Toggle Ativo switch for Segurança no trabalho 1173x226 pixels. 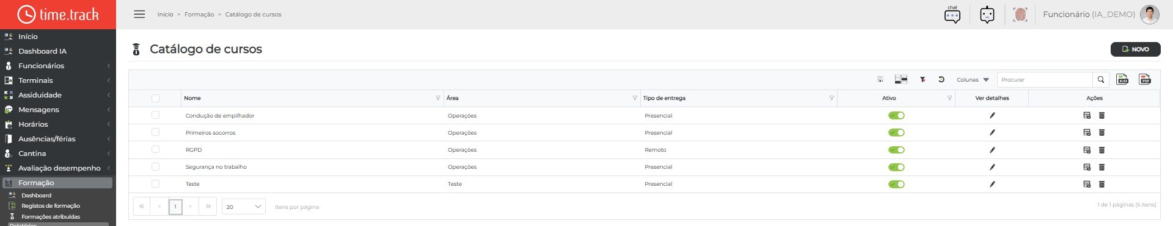896,167
